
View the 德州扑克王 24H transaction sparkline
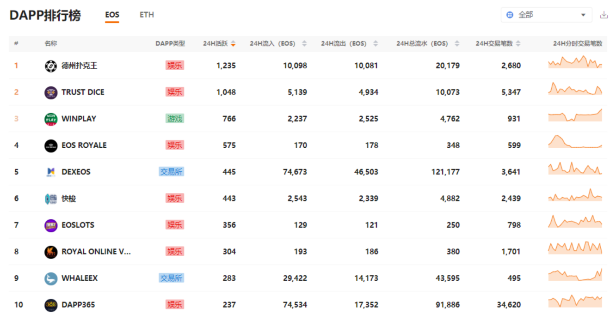(x=575, y=62)
